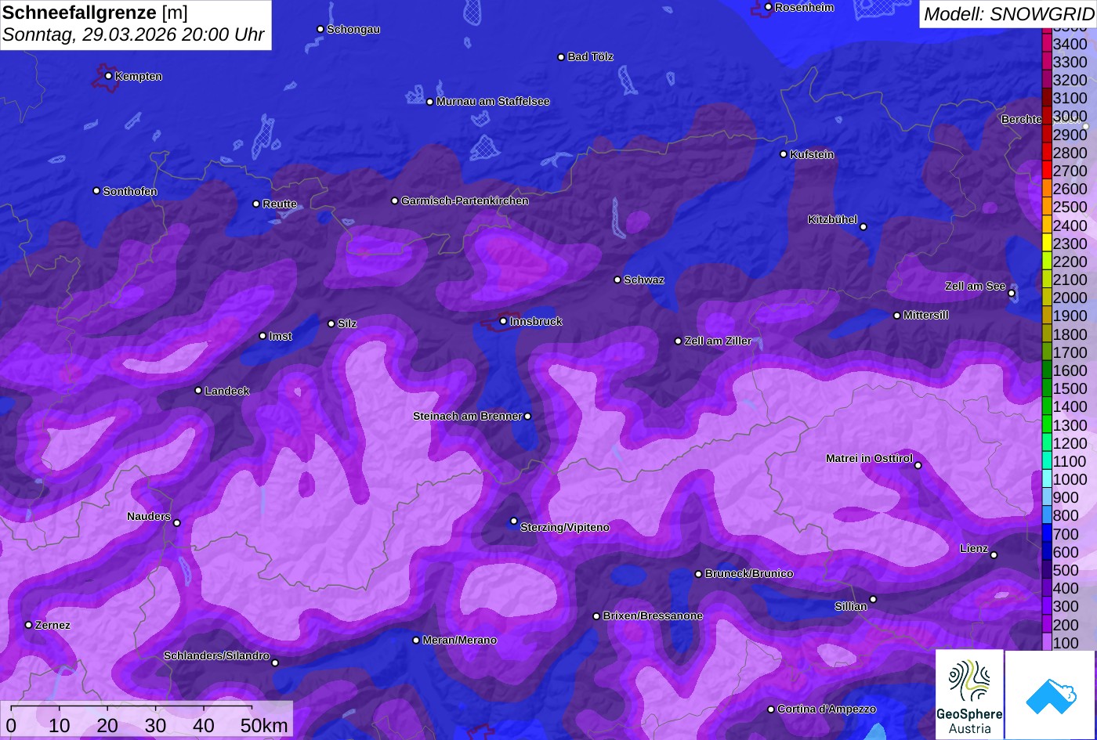Click the Lienz city marker dot
Screen dimensions: 1097x740
coord(994,555)
